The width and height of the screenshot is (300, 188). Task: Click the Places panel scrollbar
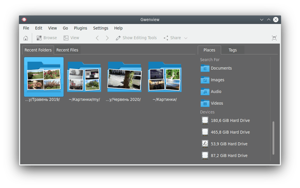273,138
